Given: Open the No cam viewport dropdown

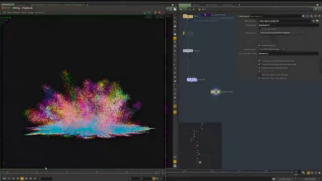Looking at the screenshot, I should click(159, 17).
